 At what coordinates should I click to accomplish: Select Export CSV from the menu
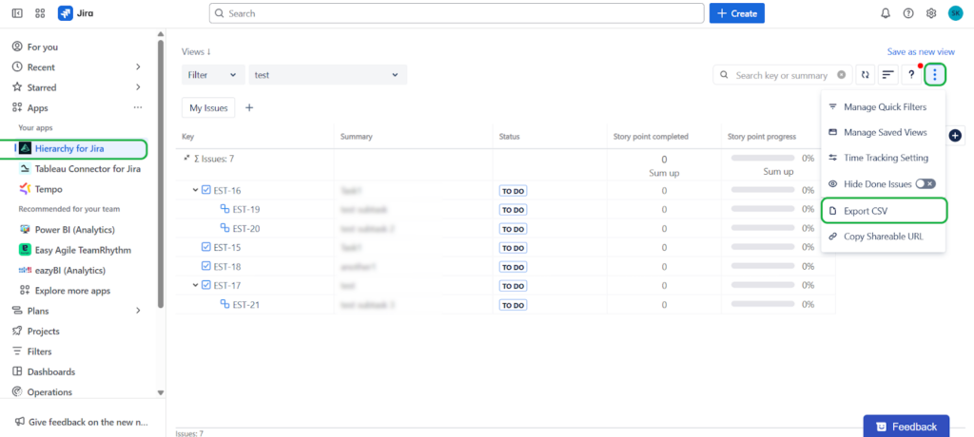pos(884,211)
